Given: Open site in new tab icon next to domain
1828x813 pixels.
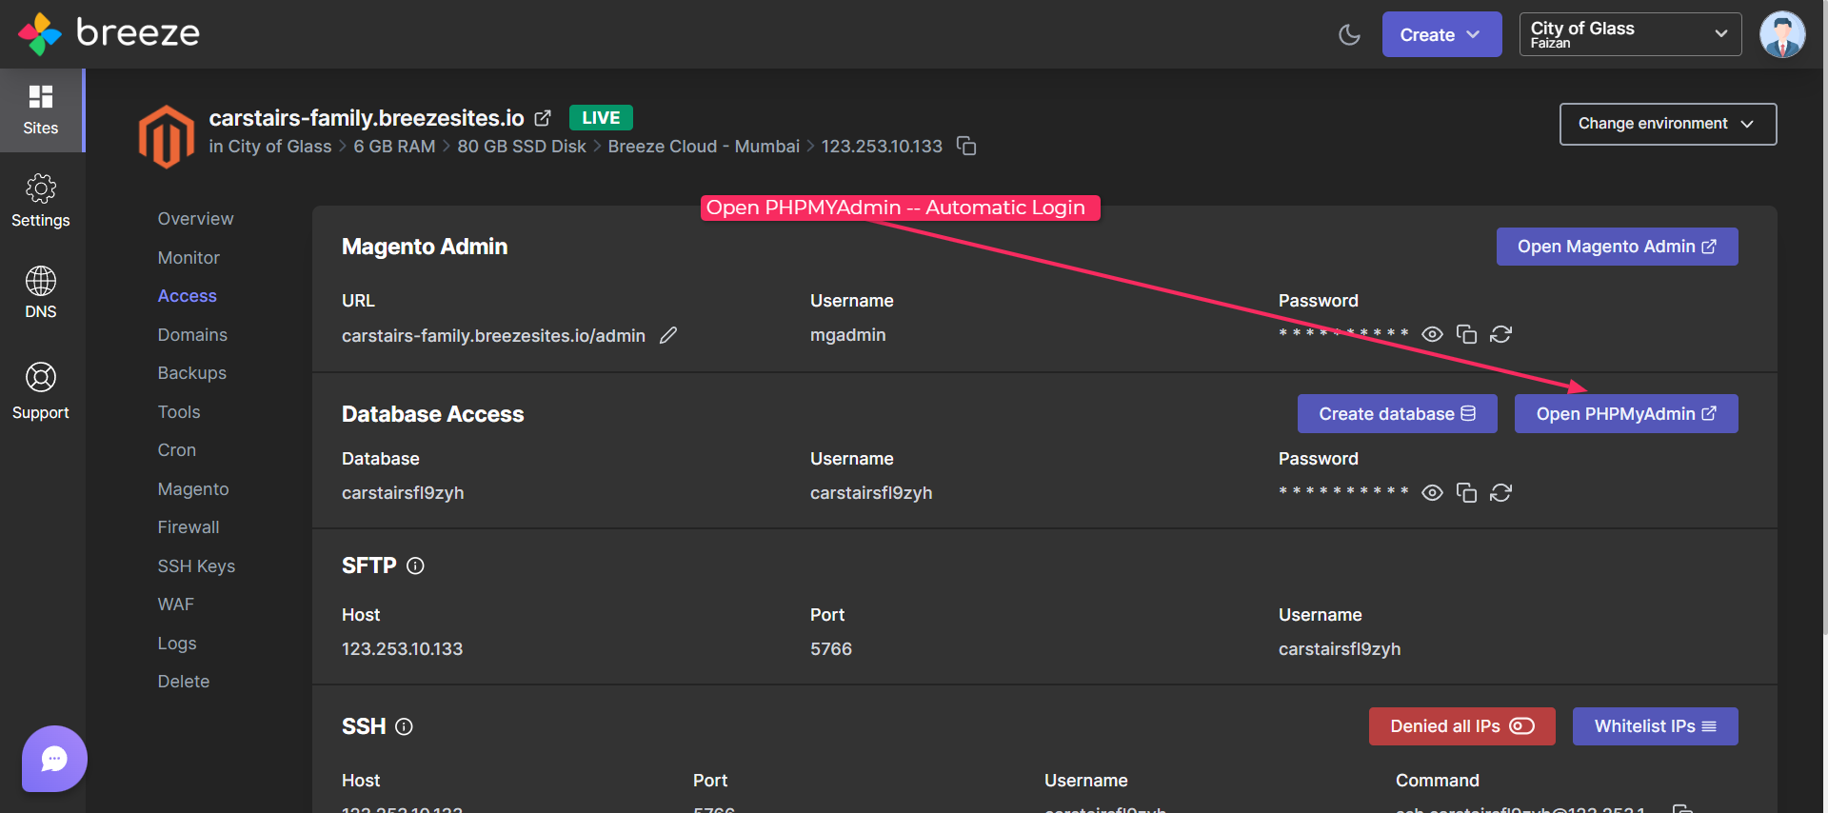Looking at the screenshot, I should [x=543, y=118].
